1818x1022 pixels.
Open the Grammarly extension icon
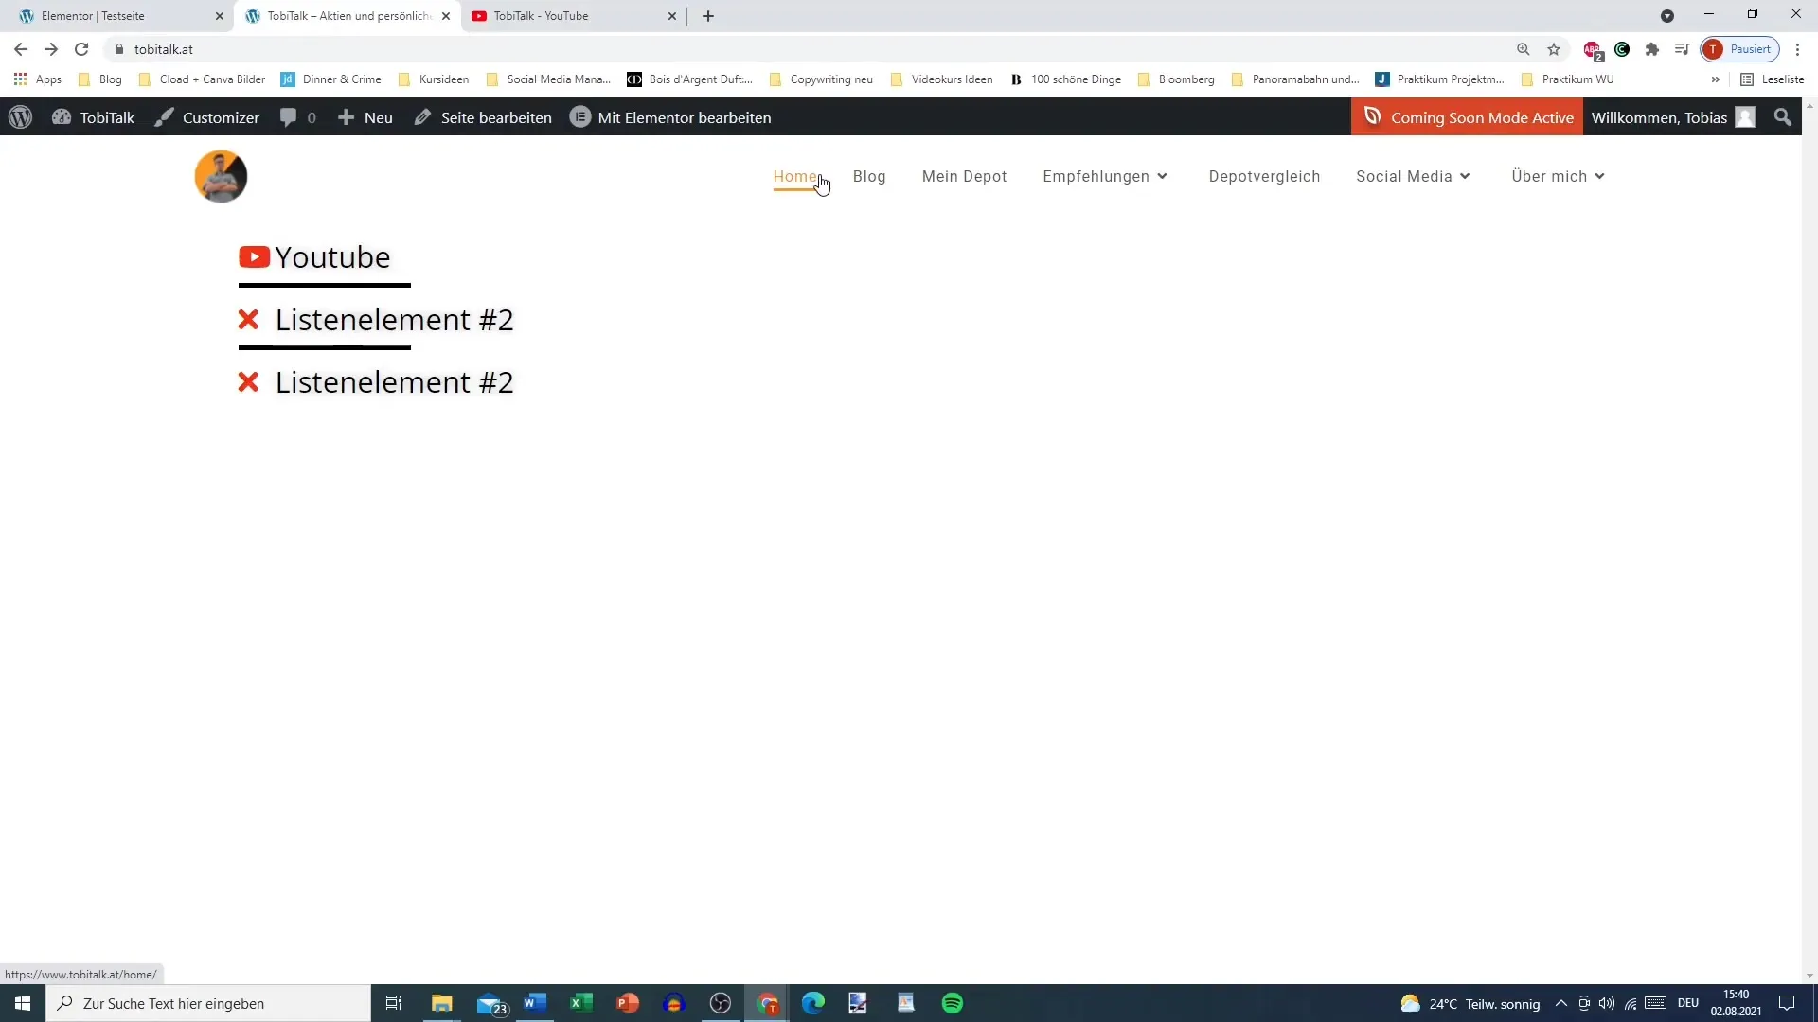click(x=1622, y=49)
